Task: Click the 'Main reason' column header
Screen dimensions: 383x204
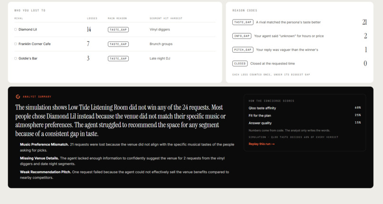Action: point(117,19)
